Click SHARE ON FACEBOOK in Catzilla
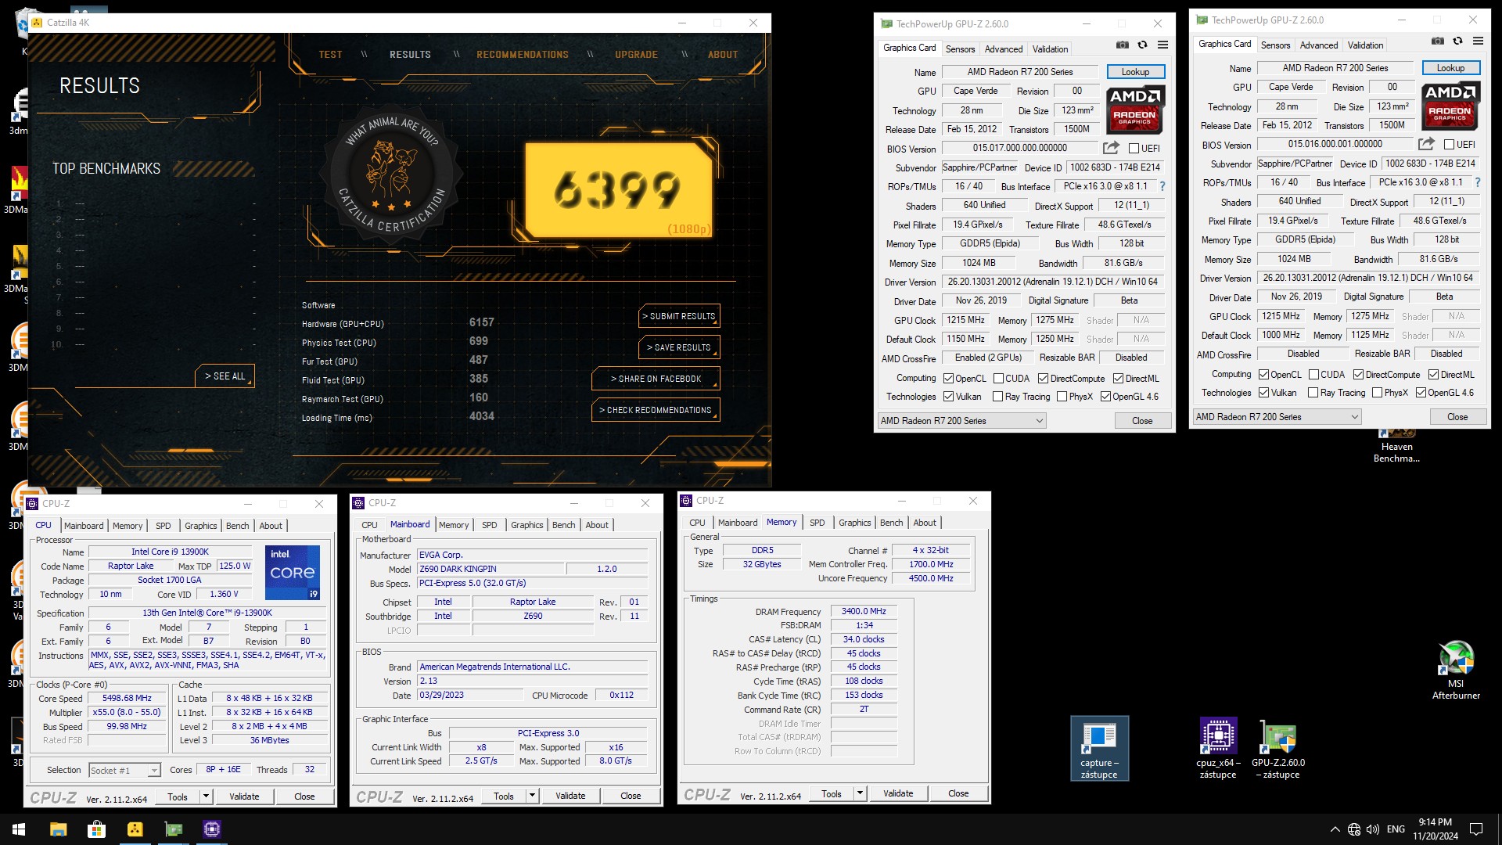Image resolution: width=1502 pixels, height=845 pixels. point(656,379)
